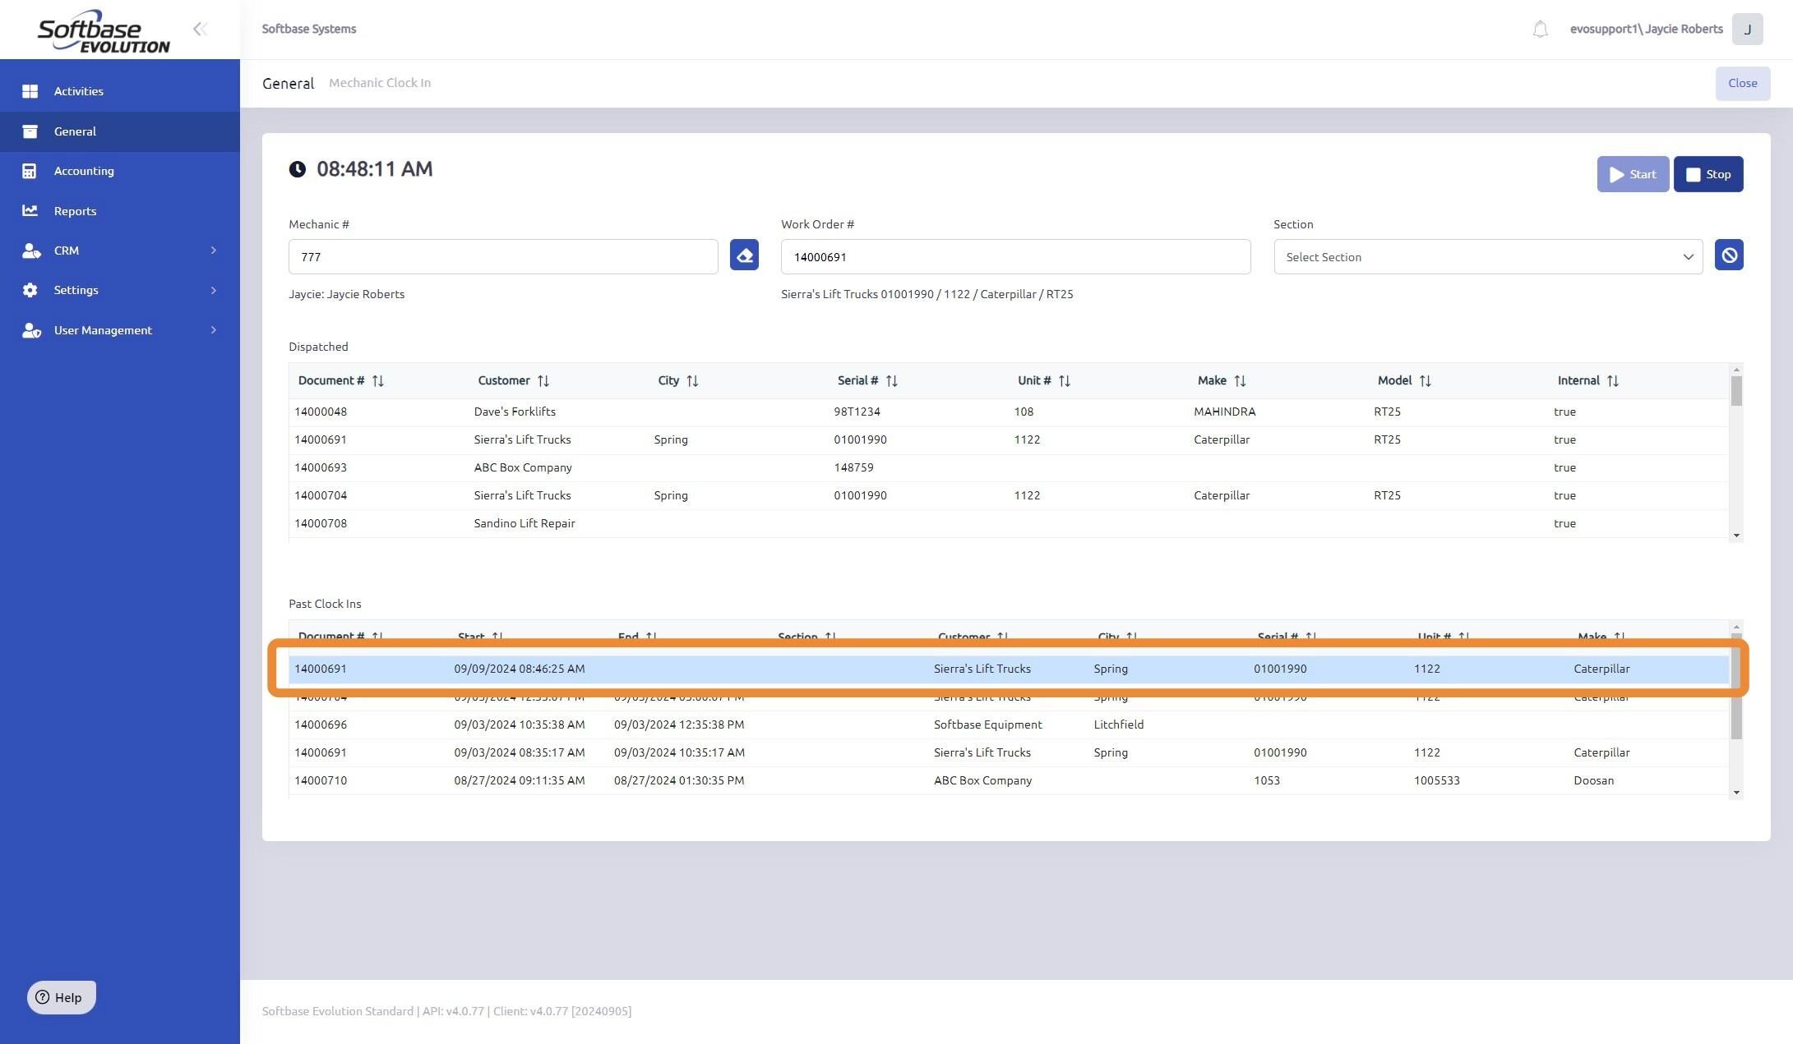Collapse sidebar with double-chevron icon

200,30
